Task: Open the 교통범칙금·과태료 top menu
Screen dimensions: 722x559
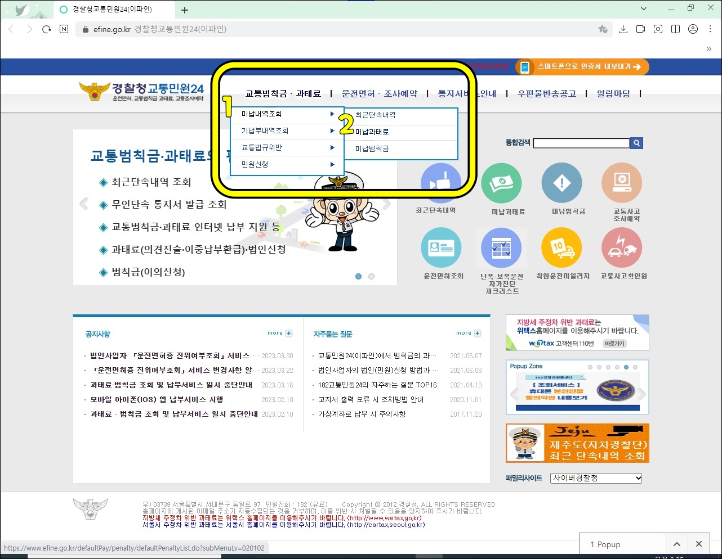Action: click(283, 94)
